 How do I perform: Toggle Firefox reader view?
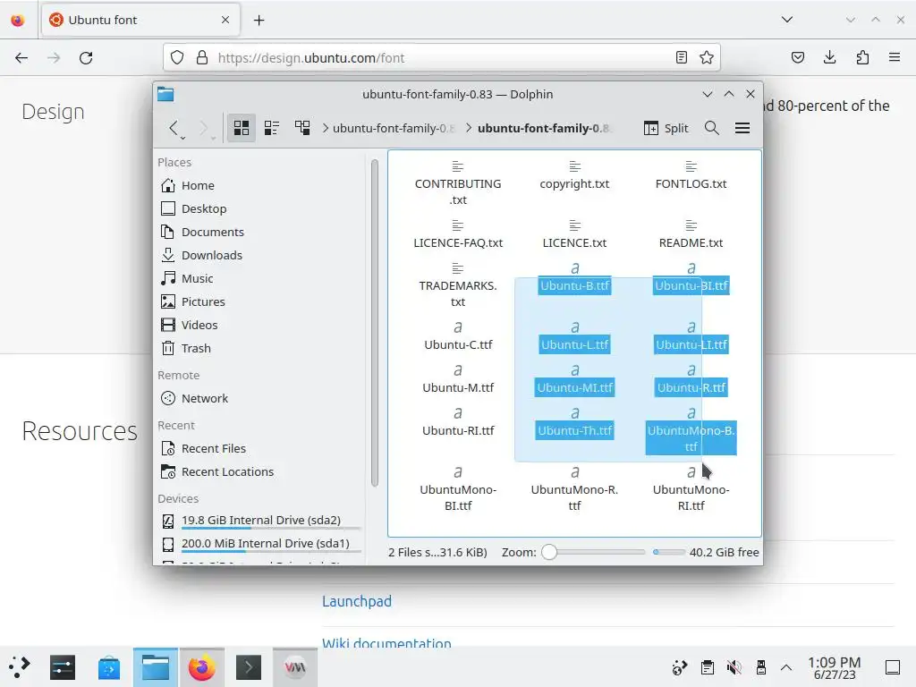pyautogui.click(x=681, y=58)
